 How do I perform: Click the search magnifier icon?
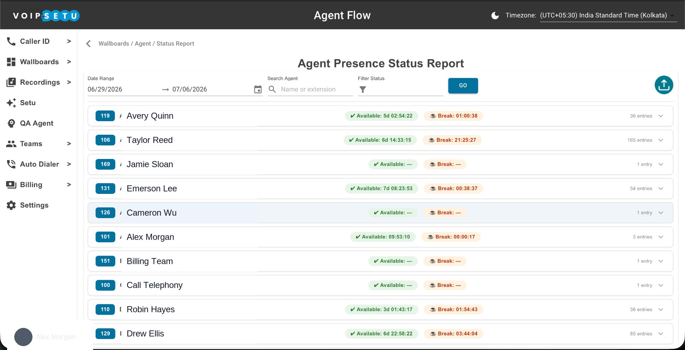pyautogui.click(x=272, y=89)
